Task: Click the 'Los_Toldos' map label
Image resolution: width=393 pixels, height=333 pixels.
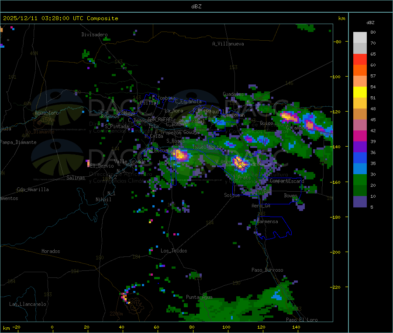Action: (174, 251)
